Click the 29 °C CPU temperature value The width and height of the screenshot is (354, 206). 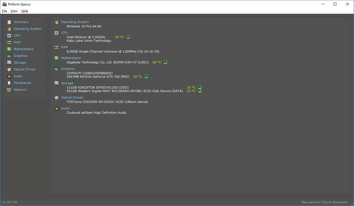click(x=120, y=37)
